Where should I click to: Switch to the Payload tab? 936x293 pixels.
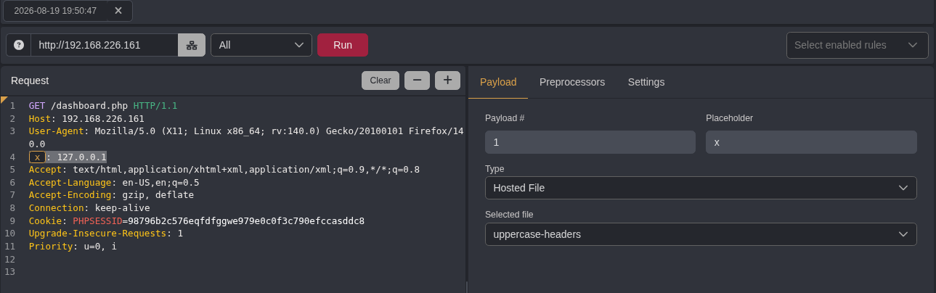click(x=498, y=82)
